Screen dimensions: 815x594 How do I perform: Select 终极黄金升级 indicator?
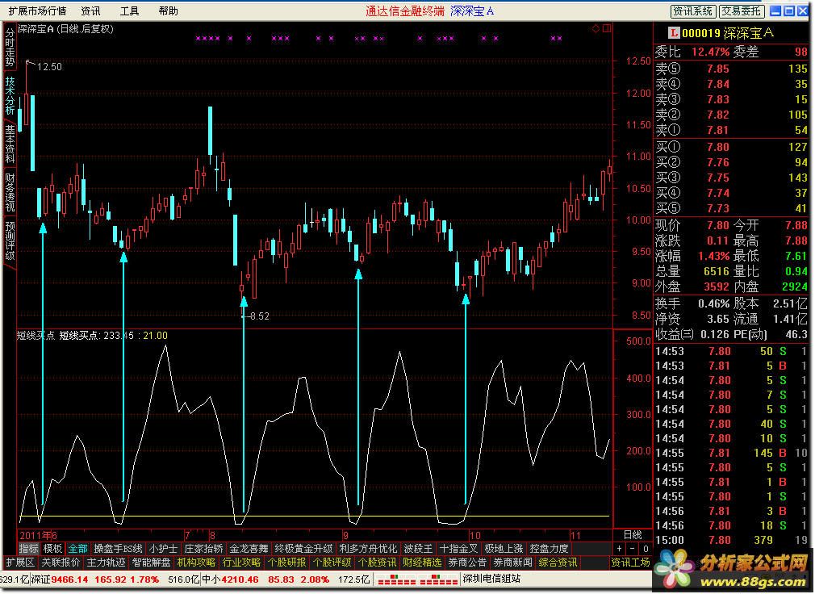click(x=303, y=548)
